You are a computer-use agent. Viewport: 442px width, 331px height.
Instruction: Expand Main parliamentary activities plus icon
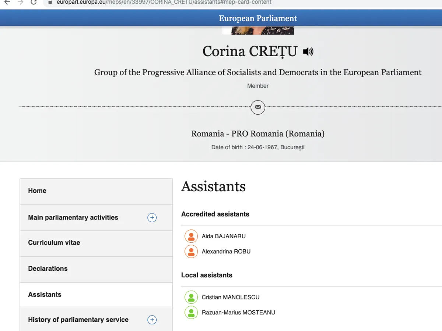pyautogui.click(x=152, y=218)
